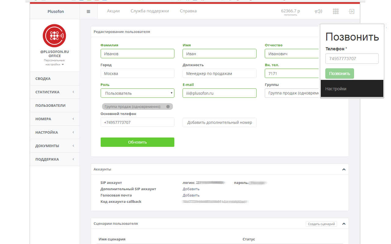The height and width of the screenshot is (244, 391).
Task: Click the пополнить balance link
Action: [290, 15]
